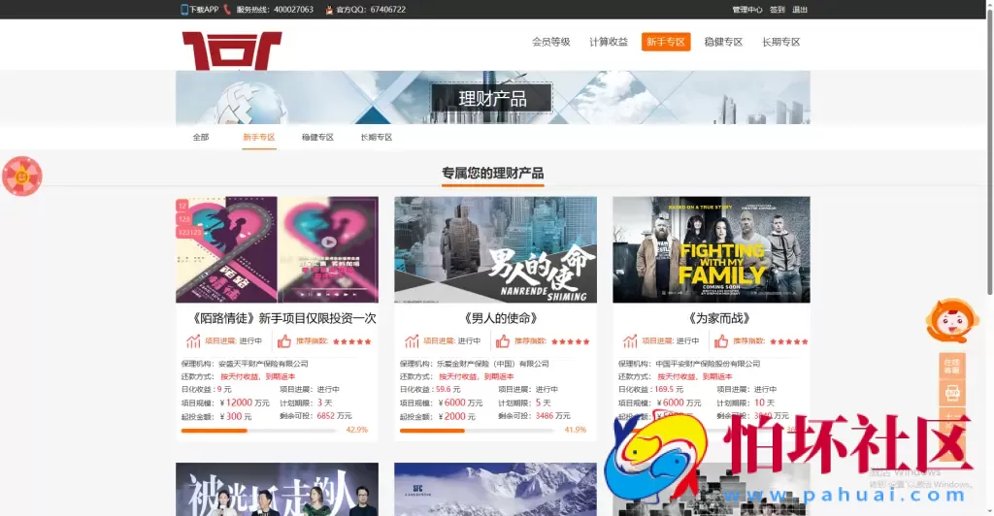Click the hotline number 400027063
The width and height of the screenshot is (994, 516).
click(x=293, y=10)
